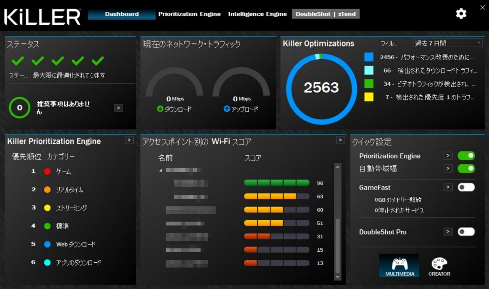Image resolution: width=489 pixels, height=289 pixels.
Task: Enable the DoubleShot Pro toggle
Action: pos(466,232)
